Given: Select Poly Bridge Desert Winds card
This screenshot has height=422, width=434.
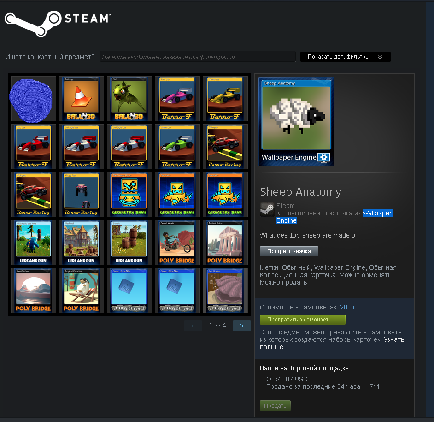Looking at the screenshot, I should (177, 243).
